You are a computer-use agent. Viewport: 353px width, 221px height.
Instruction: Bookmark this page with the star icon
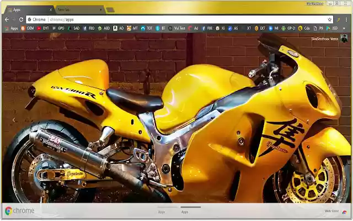[x=330, y=20]
